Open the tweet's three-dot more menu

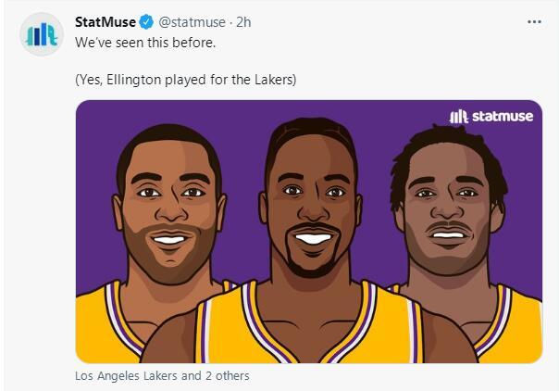tap(534, 21)
